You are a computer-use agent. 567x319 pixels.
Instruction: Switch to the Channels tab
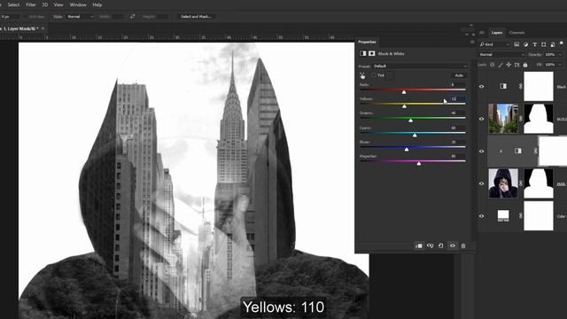tap(517, 33)
